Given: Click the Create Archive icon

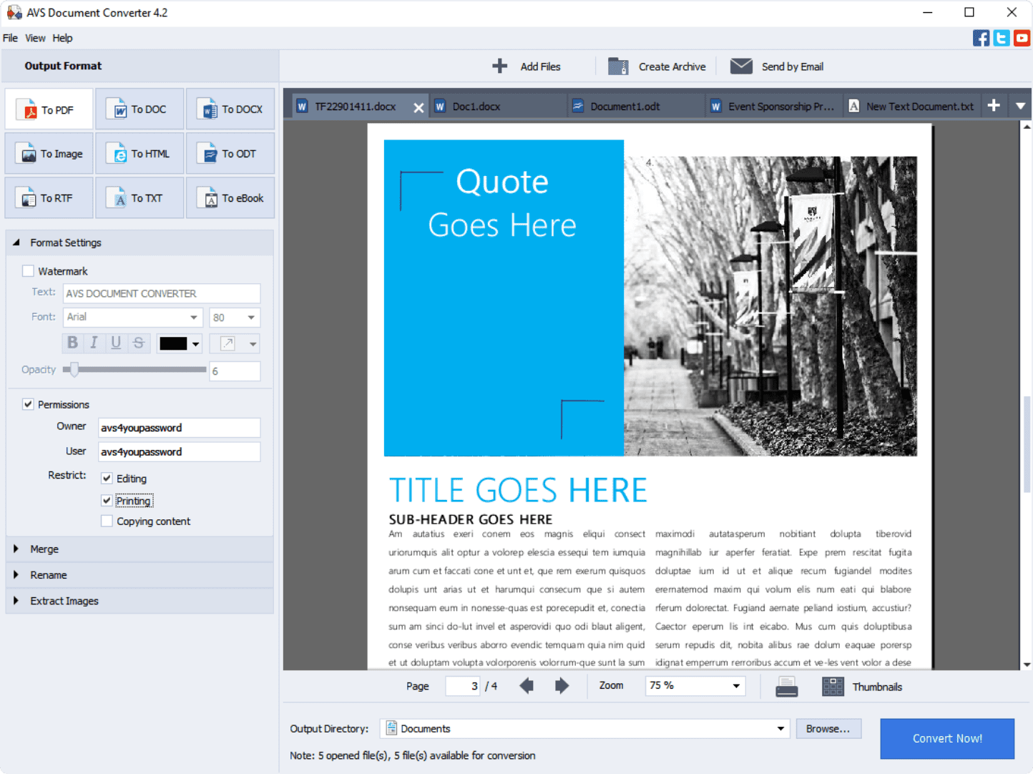Looking at the screenshot, I should click(x=618, y=67).
